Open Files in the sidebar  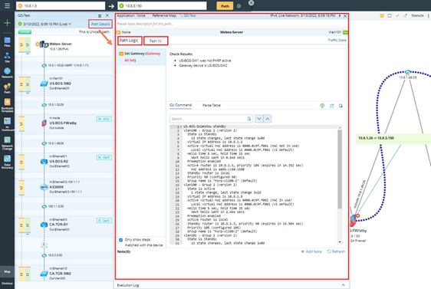[x=7, y=41]
